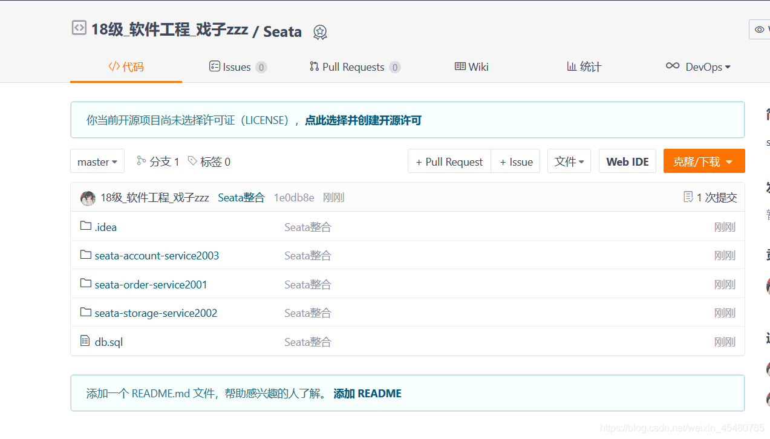
Task: Click Seata整合 message in seata-account-service2003 row
Action: point(308,256)
